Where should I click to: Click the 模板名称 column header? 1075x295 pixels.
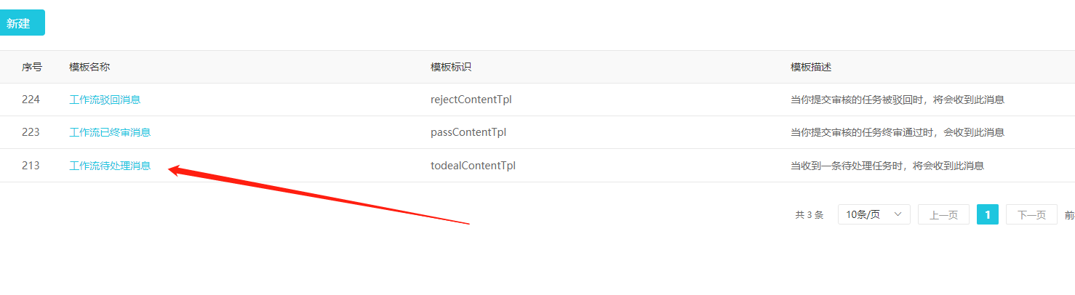(x=89, y=67)
